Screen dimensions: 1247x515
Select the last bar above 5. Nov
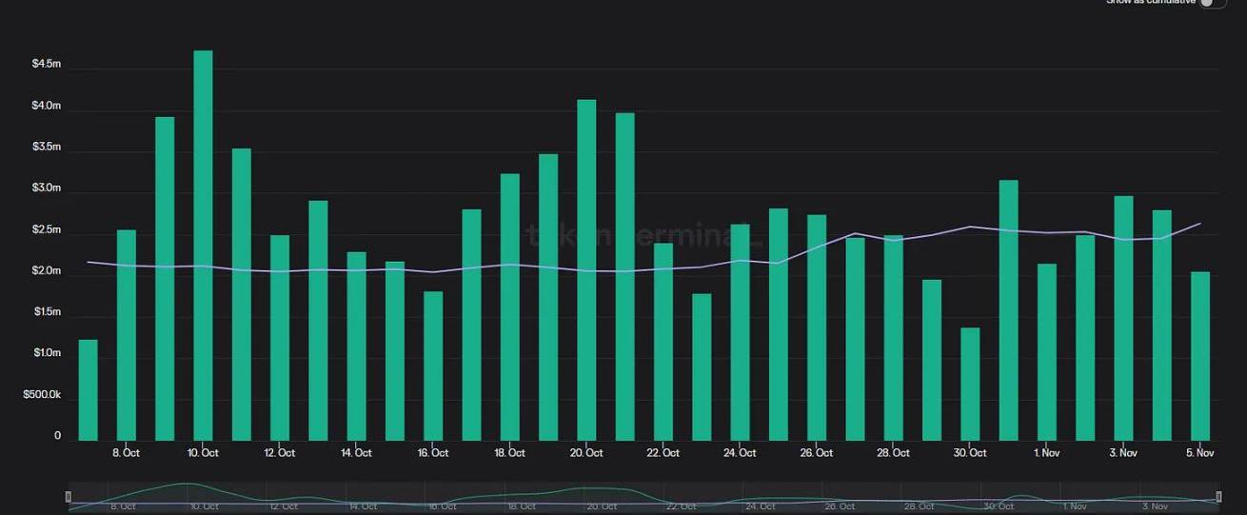click(x=1201, y=357)
